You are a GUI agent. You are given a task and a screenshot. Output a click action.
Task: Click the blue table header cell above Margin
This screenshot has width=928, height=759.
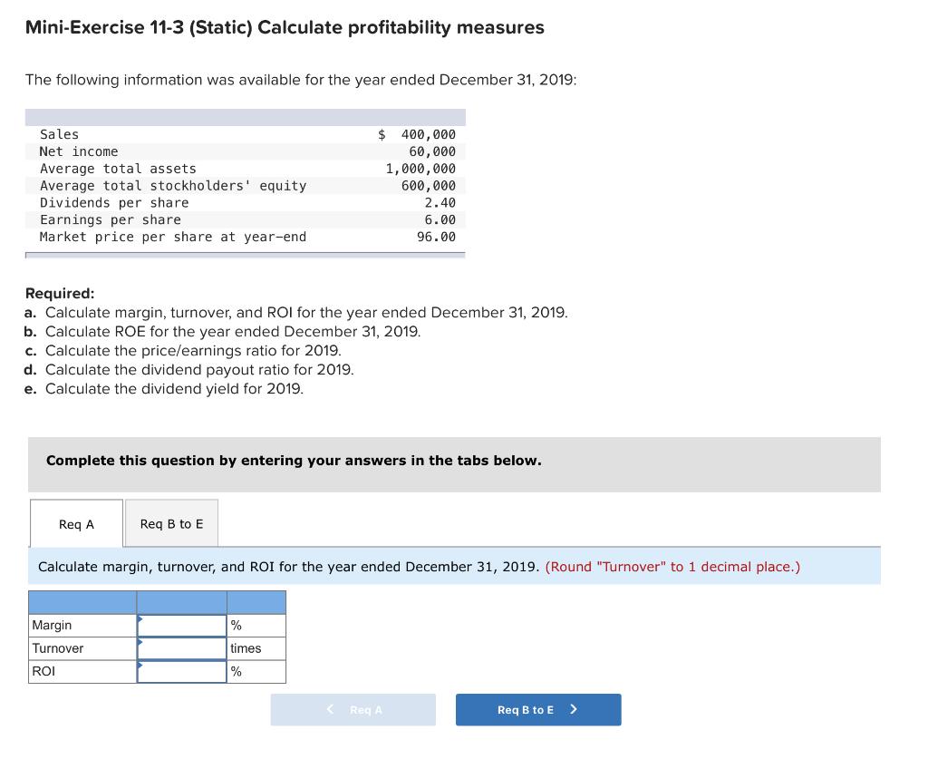(x=82, y=602)
